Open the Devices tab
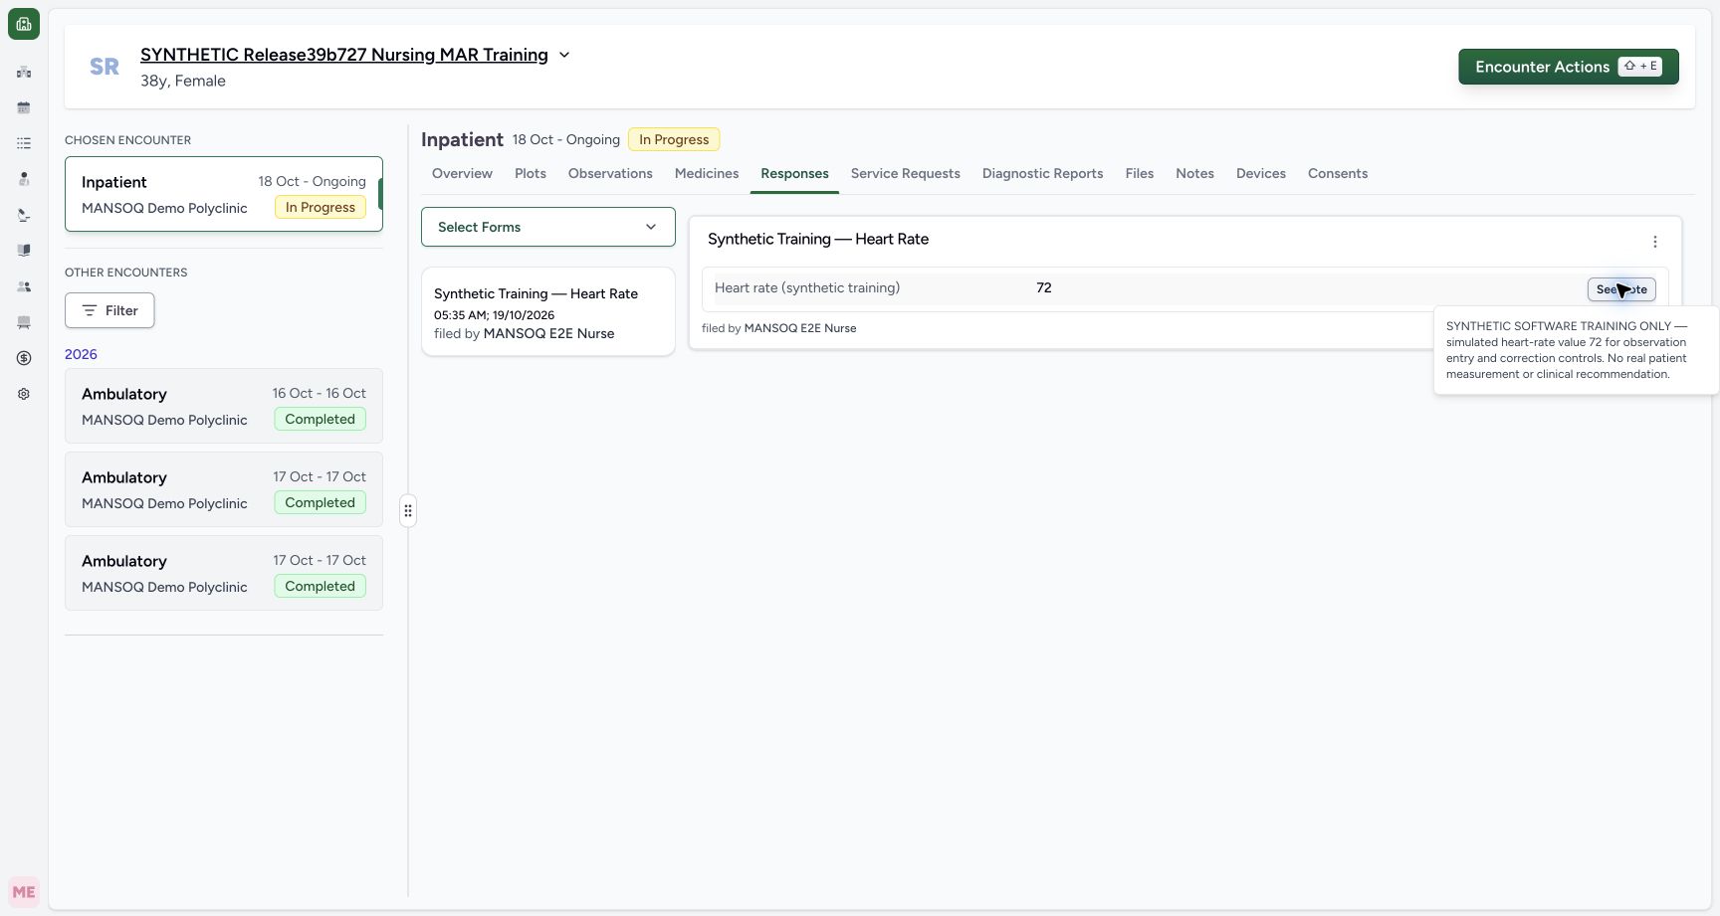The image size is (1720, 916). (x=1261, y=173)
